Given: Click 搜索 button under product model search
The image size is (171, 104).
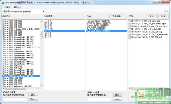Looking at the screenshot, I should [33, 95].
